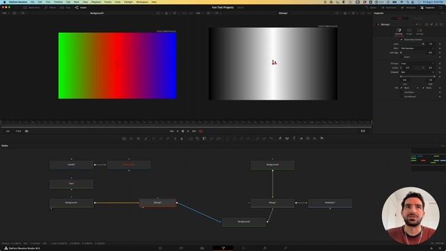Image resolution: width=446 pixels, height=251 pixels.
Task: Toggle Show View Controls checkbox
Action: (401, 40)
